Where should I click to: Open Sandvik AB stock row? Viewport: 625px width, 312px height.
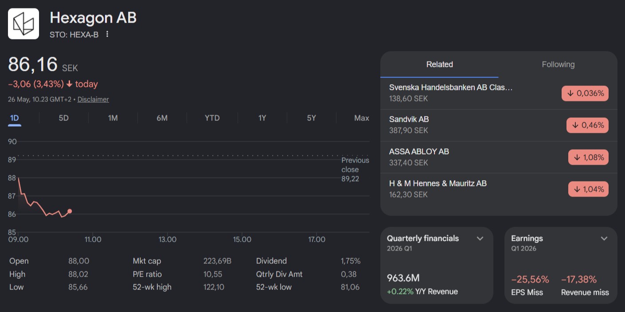pos(499,125)
